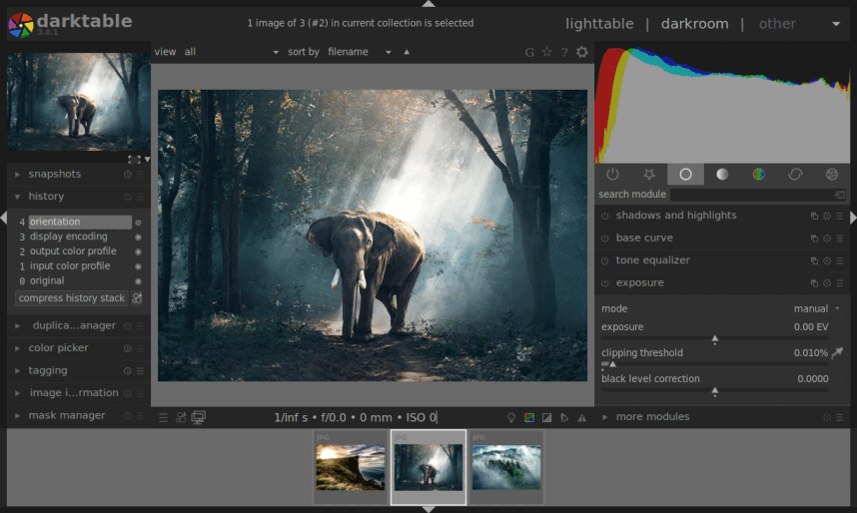The image size is (857, 513).
Task: Expand the tagging panel
Action: (18, 371)
